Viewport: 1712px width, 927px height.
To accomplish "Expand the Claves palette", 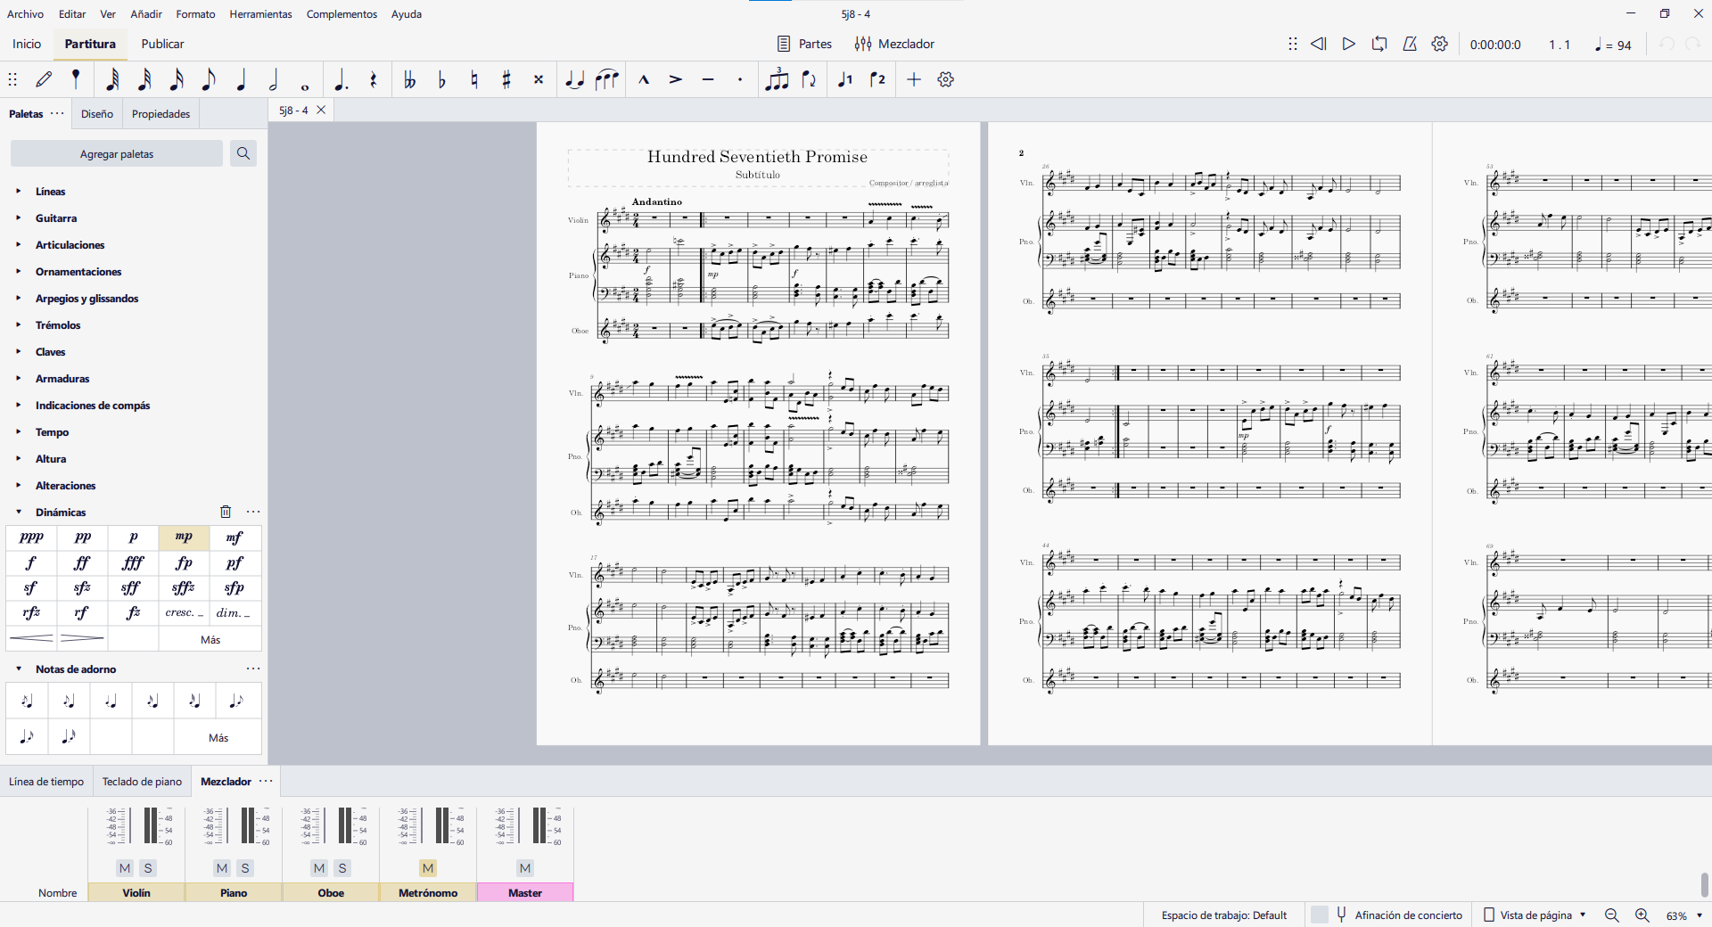I will click(19, 351).
